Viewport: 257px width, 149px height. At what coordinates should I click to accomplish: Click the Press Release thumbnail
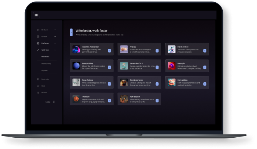pyautogui.click(x=76, y=82)
